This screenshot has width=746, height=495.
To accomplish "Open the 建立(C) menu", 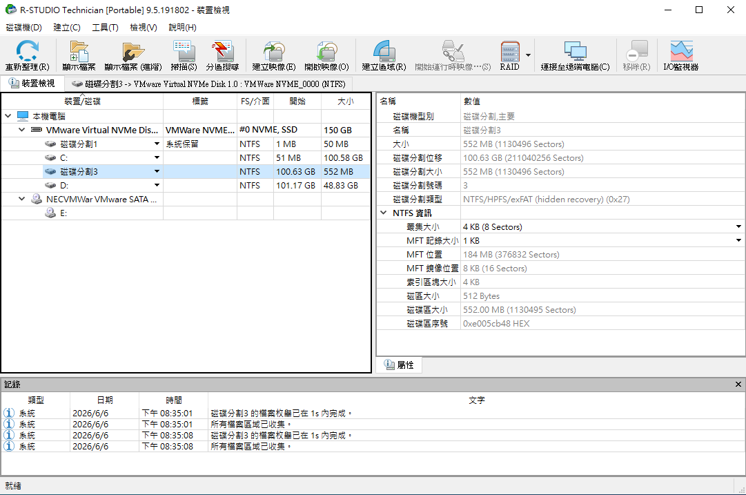I will (67, 28).
